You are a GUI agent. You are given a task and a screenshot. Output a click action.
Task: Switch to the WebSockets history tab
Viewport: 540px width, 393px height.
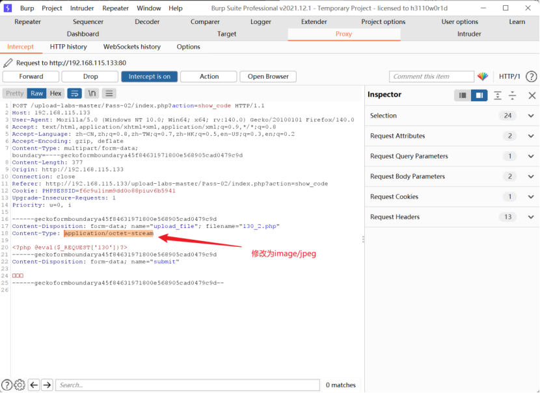132,47
